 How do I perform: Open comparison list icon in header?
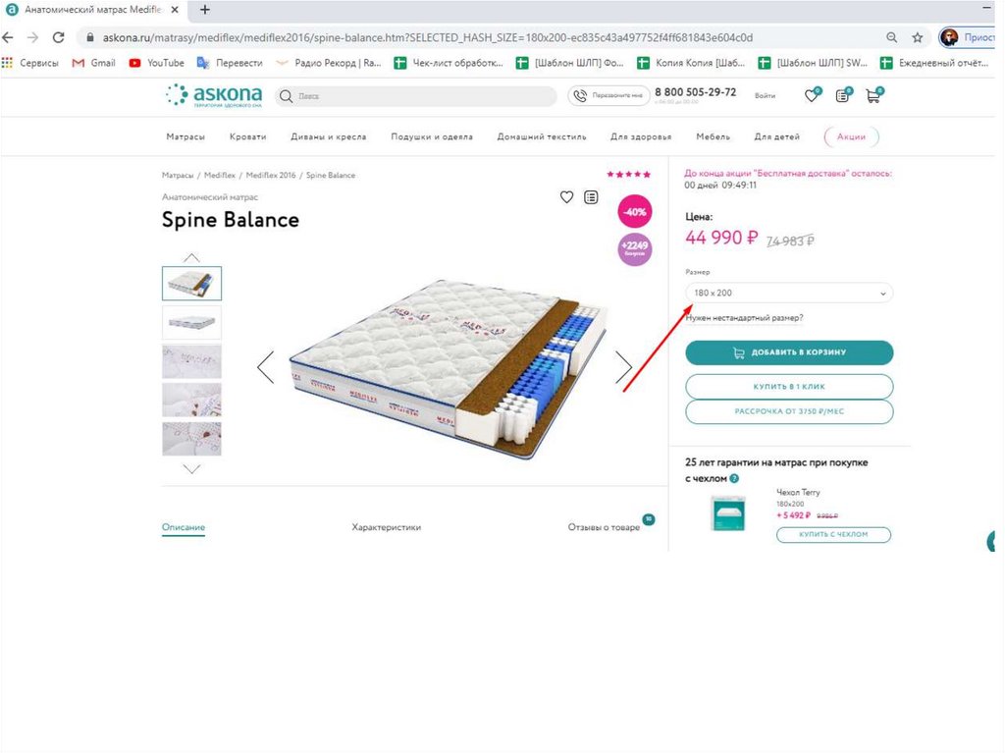pyautogui.click(x=842, y=95)
